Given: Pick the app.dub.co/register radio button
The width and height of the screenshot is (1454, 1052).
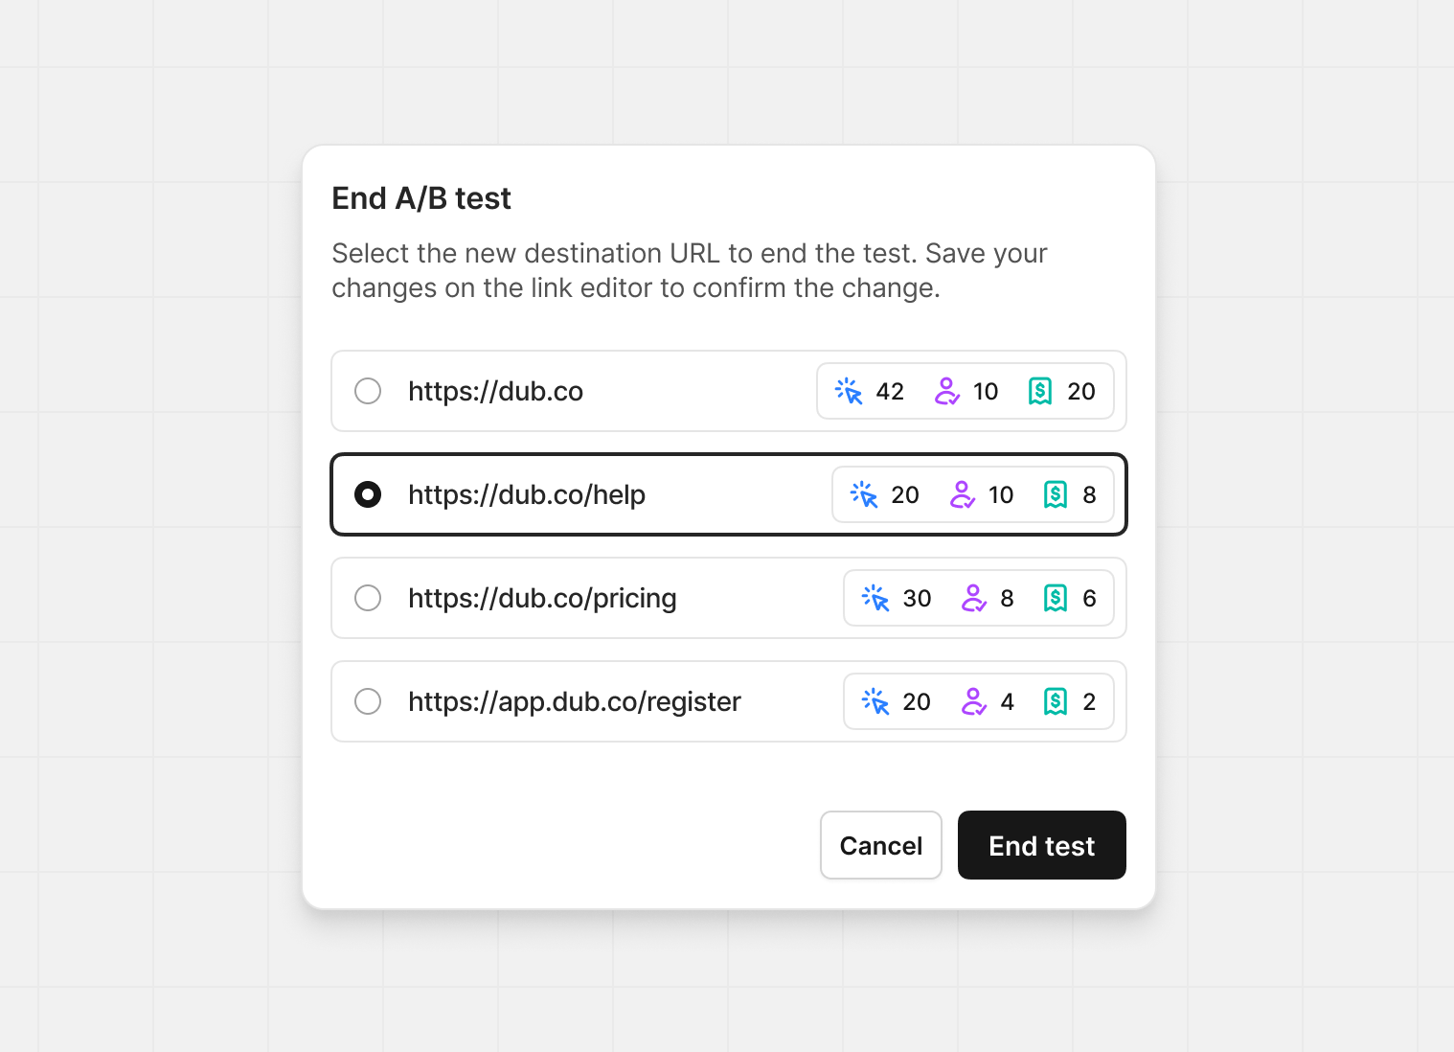Looking at the screenshot, I should (368, 701).
